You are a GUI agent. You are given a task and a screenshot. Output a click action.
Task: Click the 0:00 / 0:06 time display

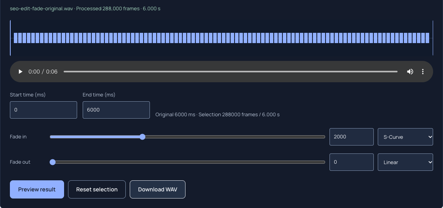click(x=43, y=72)
